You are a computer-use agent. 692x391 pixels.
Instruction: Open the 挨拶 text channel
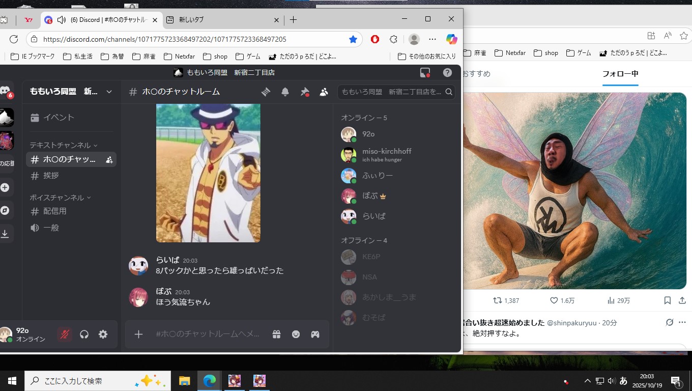click(51, 176)
